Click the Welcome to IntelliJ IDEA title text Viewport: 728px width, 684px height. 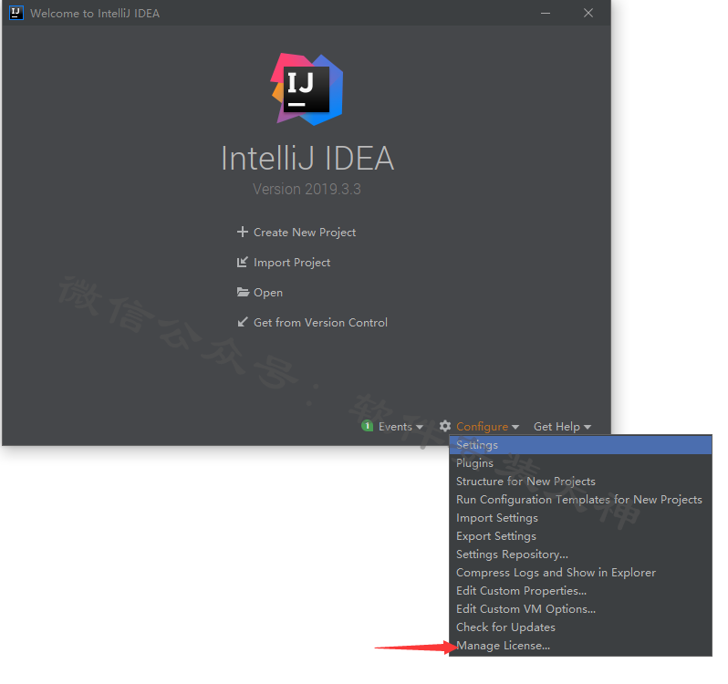point(95,14)
